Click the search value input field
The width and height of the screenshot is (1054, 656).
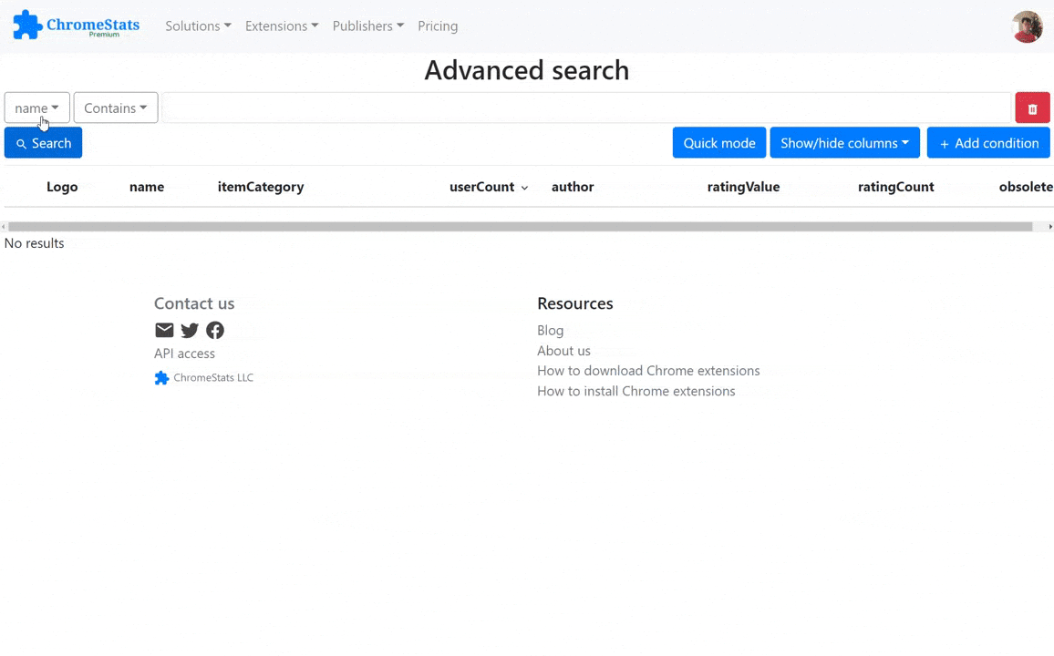point(586,108)
